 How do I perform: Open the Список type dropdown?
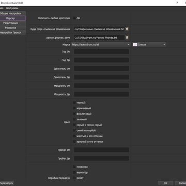click(x=149, y=44)
